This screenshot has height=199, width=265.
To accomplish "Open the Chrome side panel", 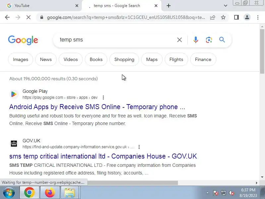I will point(237,17).
